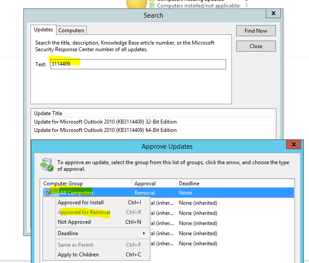Select the All Computers group row
Image resolution: width=309 pixels, height=263 pixels.
(168, 192)
